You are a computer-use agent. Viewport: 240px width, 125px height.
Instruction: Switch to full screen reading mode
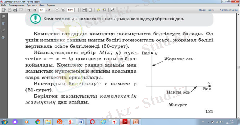(112, 10)
